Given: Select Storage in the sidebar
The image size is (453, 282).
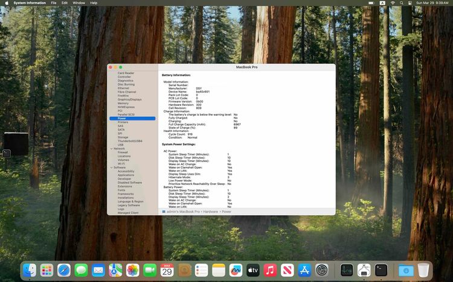Looking at the screenshot, I should click(x=123, y=137).
